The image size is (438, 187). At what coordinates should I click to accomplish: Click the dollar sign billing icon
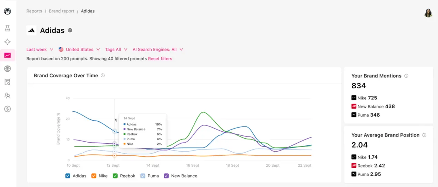(x=7, y=109)
